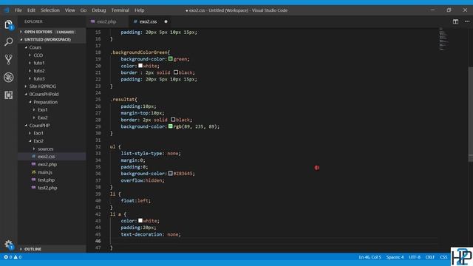Click the UTF-8 encoding indicator
The height and width of the screenshot is (266, 473).
point(415,257)
